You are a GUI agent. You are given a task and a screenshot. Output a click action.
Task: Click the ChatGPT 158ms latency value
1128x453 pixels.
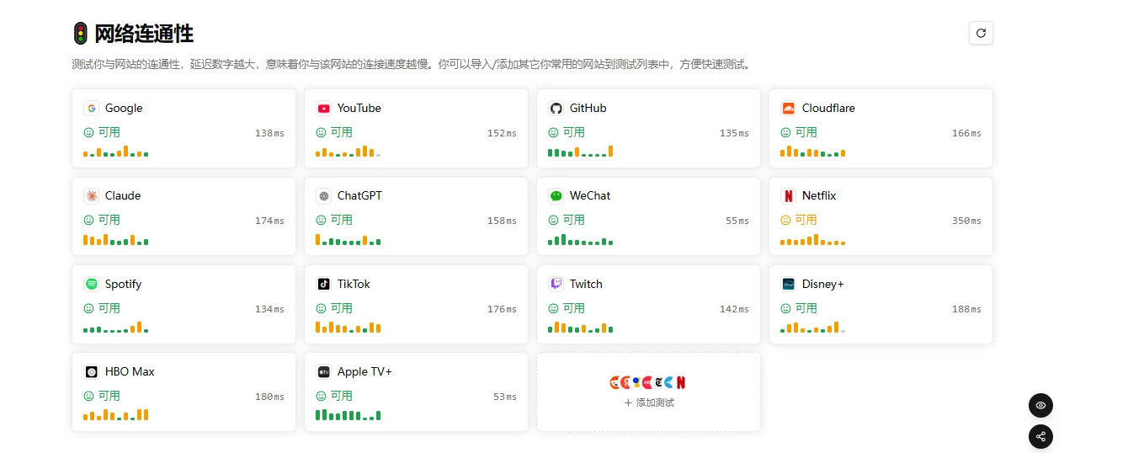(502, 221)
